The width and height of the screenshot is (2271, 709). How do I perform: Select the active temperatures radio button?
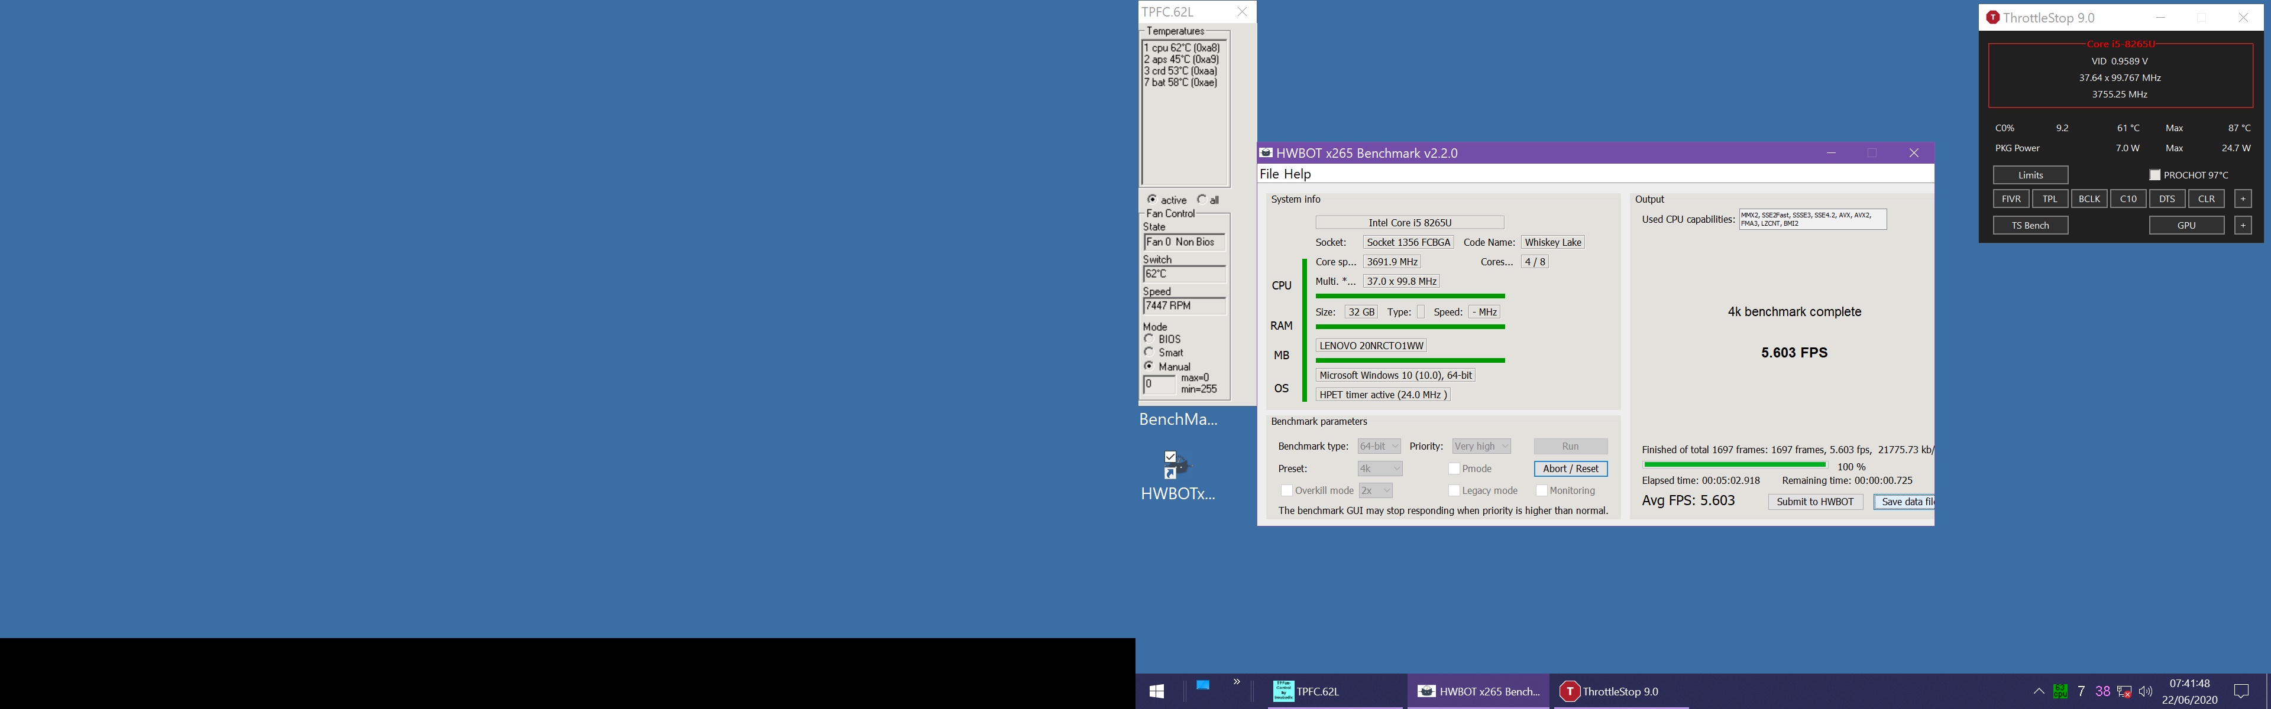coord(1151,200)
